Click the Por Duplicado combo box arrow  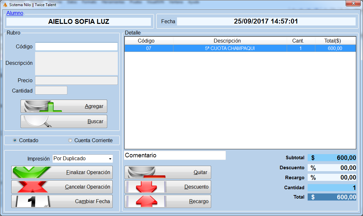110,159
